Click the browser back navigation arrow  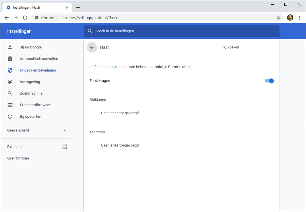click(7, 18)
